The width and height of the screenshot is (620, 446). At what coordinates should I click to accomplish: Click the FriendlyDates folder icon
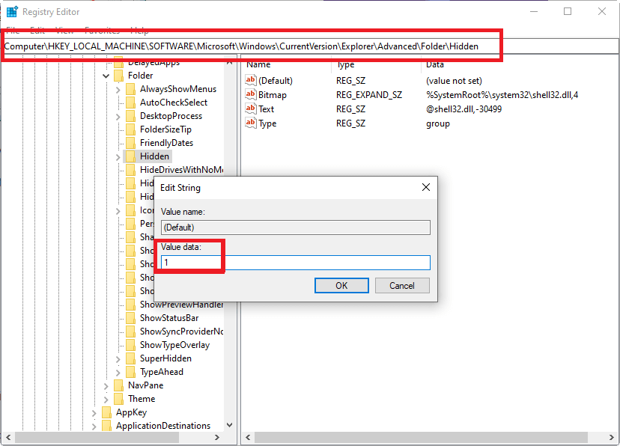pyautogui.click(x=130, y=143)
